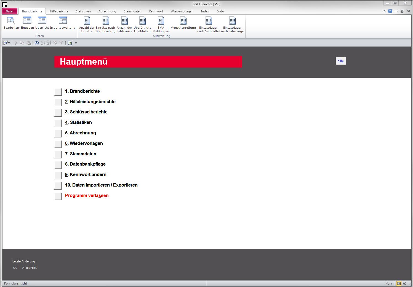Viewport: 413px width, 287px height.
Task: Open the Index ribbon tab
Action: coord(205,11)
